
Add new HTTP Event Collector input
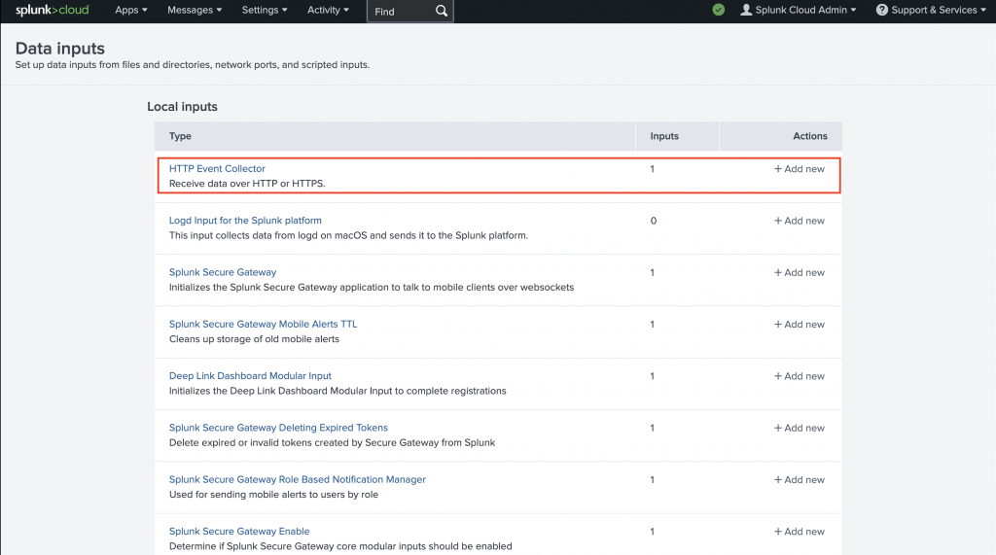(x=799, y=169)
